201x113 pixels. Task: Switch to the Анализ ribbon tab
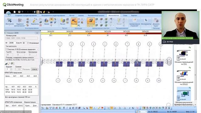point(81,15)
